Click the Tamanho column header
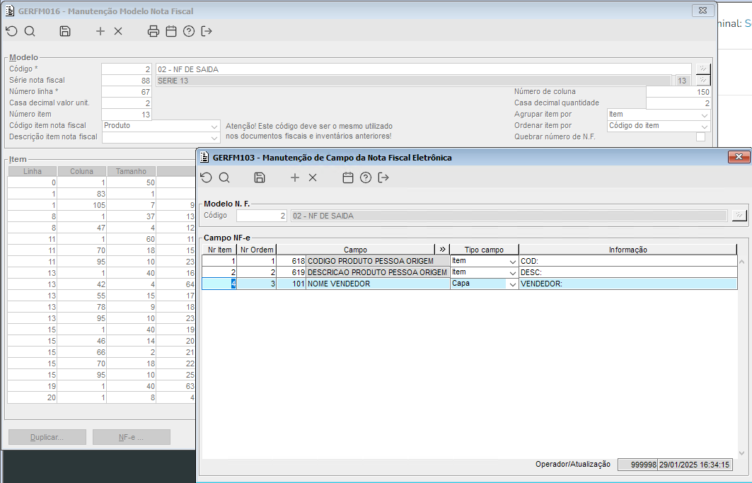752x483 pixels. pyautogui.click(x=131, y=171)
